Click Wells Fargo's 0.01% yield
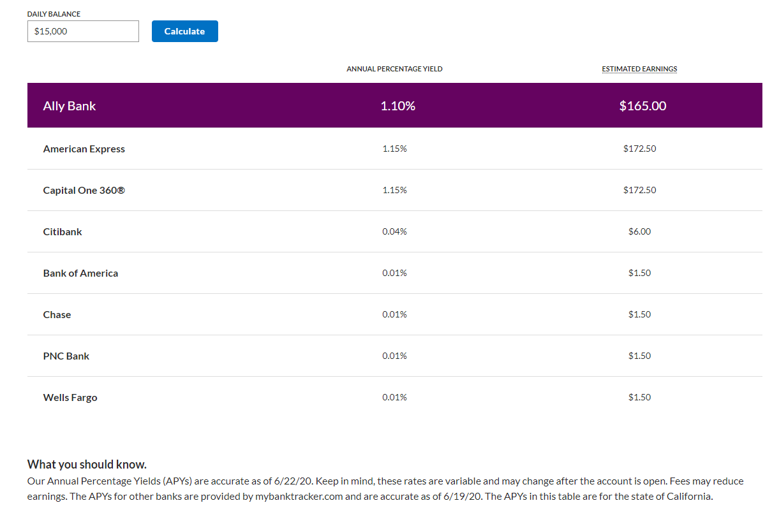Image resolution: width=779 pixels, height=510 pixels. (x=394, y=397)
